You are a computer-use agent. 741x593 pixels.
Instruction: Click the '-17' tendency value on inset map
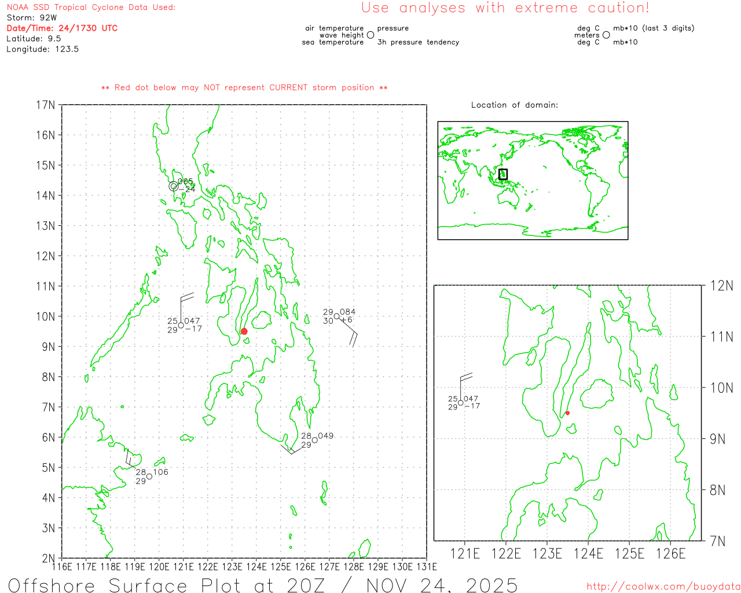[472, 406]
